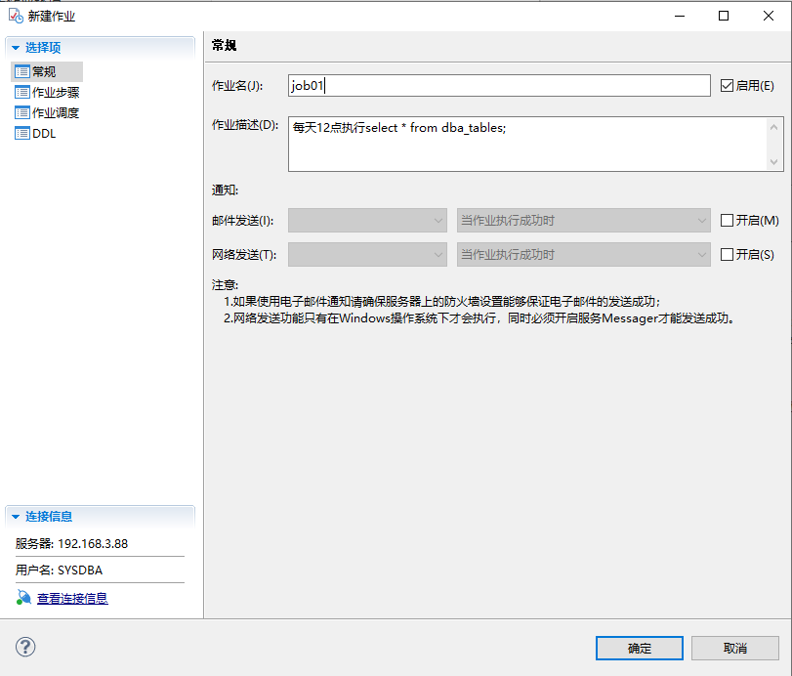Enable the 开启(S) network send checkbox
Screen dimensions: 792x676
click(727, 254)
